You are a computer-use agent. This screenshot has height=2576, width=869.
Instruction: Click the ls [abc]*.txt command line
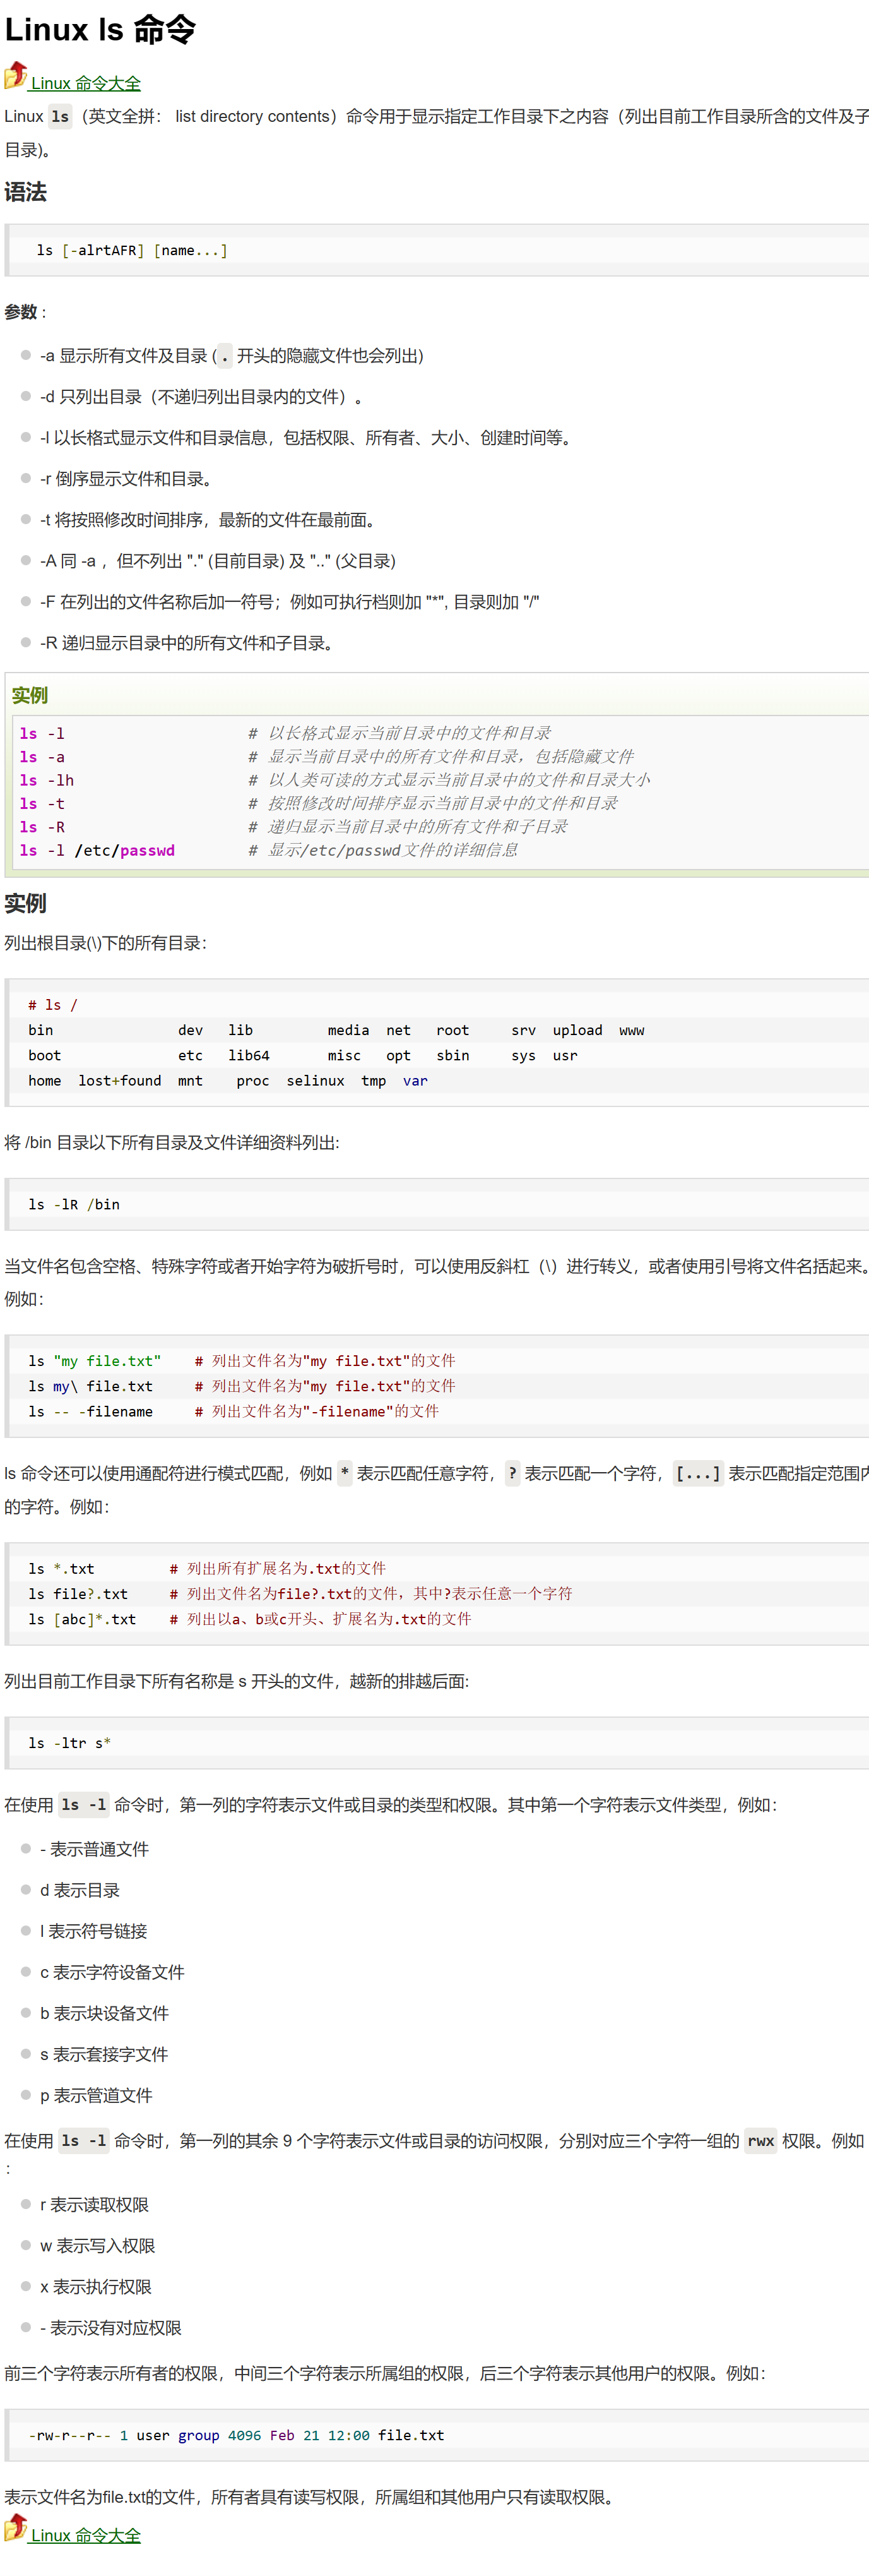(x=82, y=1618)
